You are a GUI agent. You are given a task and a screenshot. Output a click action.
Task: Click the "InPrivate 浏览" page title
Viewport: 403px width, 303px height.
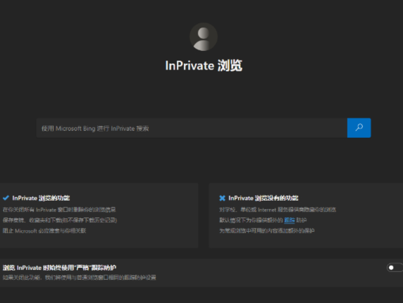click(x=204, y=66)
